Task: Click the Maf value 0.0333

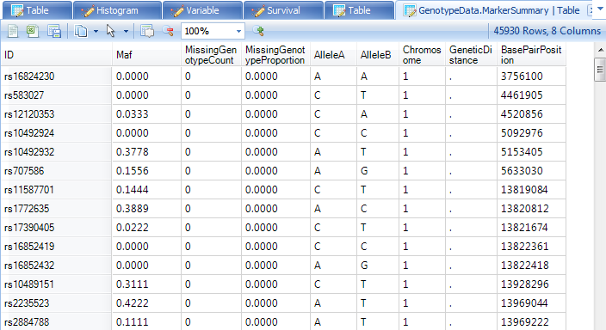Action: (x=146, y=113)
